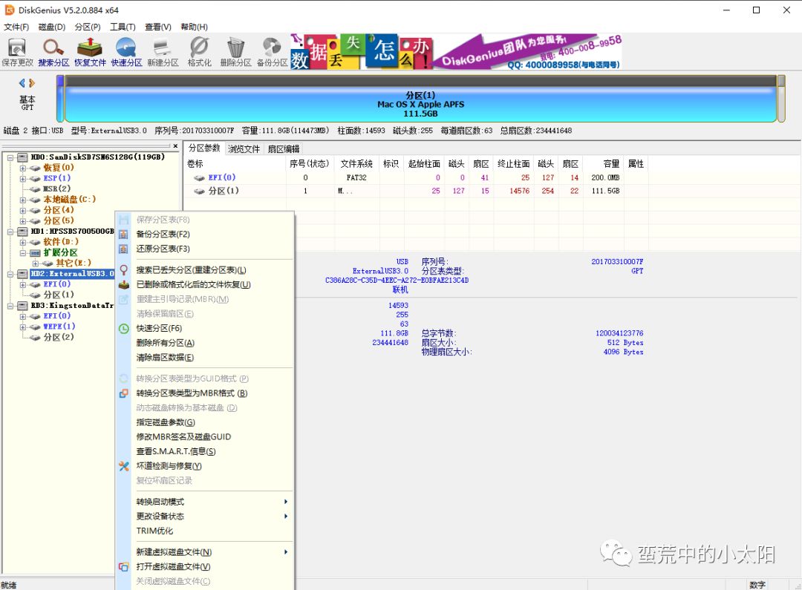Open the 分区(P) menu

[x=88, y=27]
